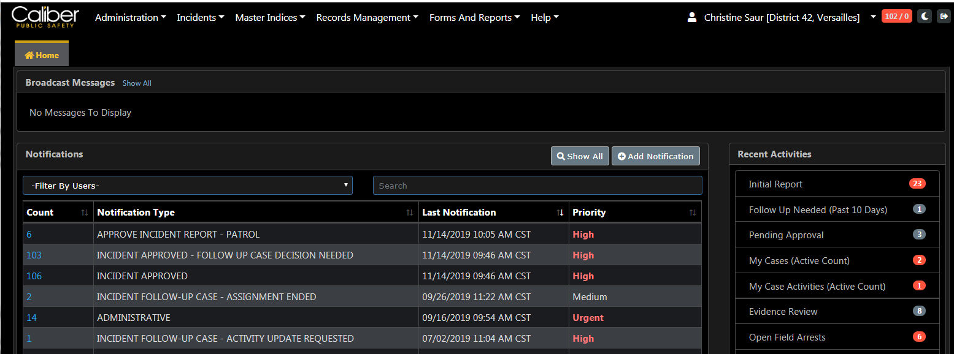Expand the user account dropdown arrow
Viewport: 954px width, 354px height.
[x=873, y=17]
